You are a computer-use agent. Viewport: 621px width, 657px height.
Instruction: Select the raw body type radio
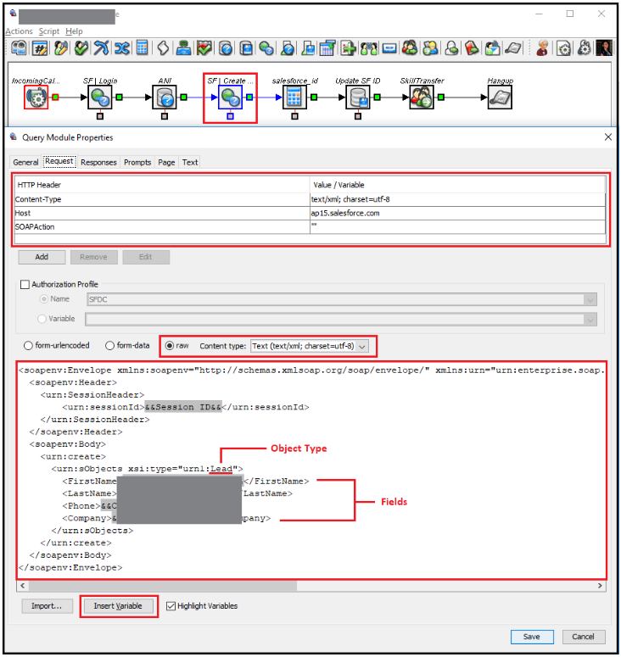click(170, 346)
